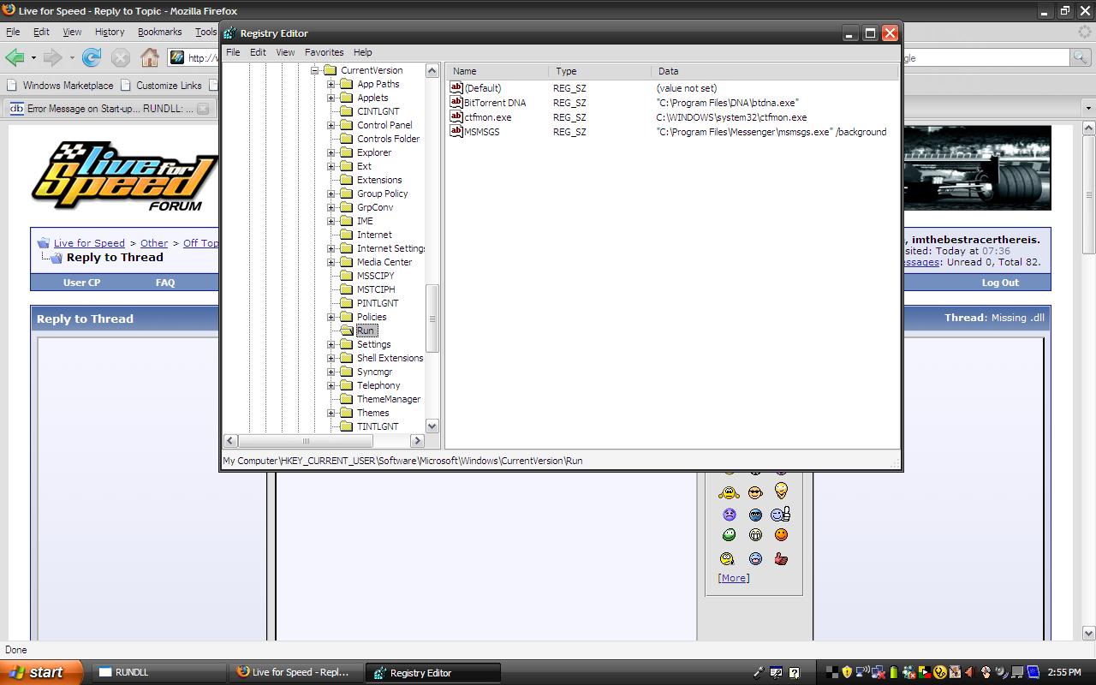This screenshot has height=685, width=1096.
Task: Close the Error Message on Start-up tab
Action: (203, 109)
